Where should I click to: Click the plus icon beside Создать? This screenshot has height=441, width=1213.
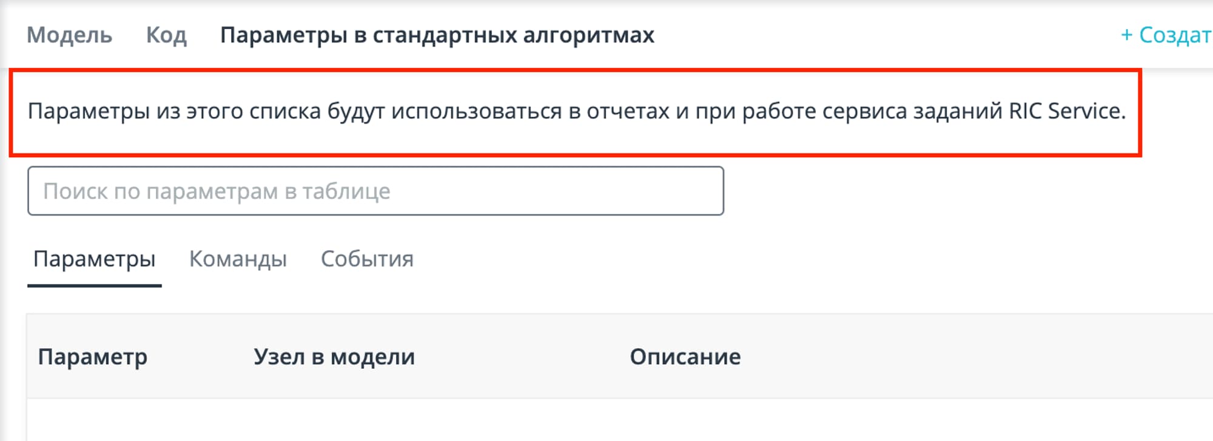1126,35
